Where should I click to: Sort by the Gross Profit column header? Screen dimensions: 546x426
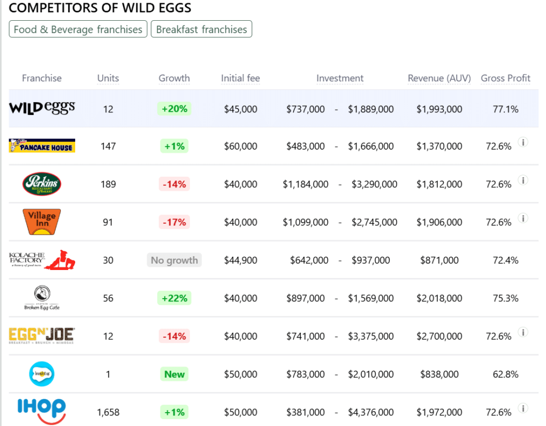pos(505,78)
